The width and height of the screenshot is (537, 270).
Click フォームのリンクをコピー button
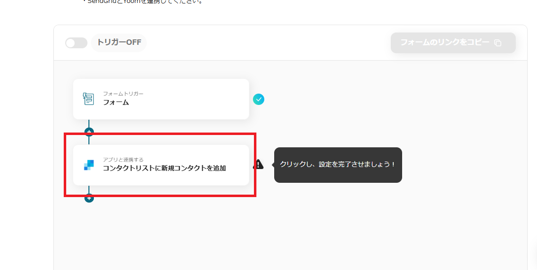[453, 43]
